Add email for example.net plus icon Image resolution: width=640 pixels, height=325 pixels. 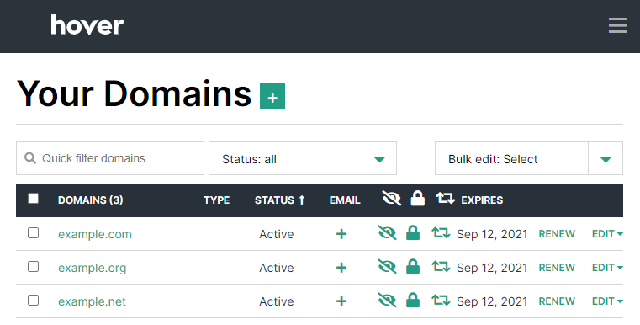[x=341, y=301]
